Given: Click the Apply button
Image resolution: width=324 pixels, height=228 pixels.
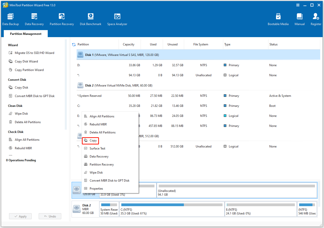Looking at the screenshot, I should tap(20, 216).
